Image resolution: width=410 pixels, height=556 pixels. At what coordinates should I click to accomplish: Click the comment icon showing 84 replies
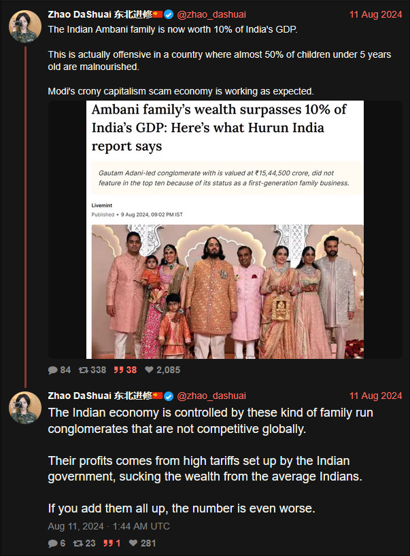pyautogui.click(x=53, y=370)
